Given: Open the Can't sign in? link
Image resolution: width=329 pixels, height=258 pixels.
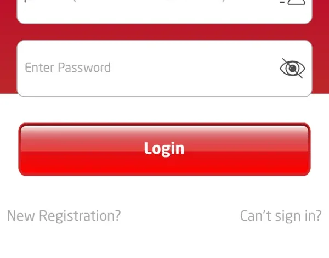Looking at the screenshot, I should (281, 216).
